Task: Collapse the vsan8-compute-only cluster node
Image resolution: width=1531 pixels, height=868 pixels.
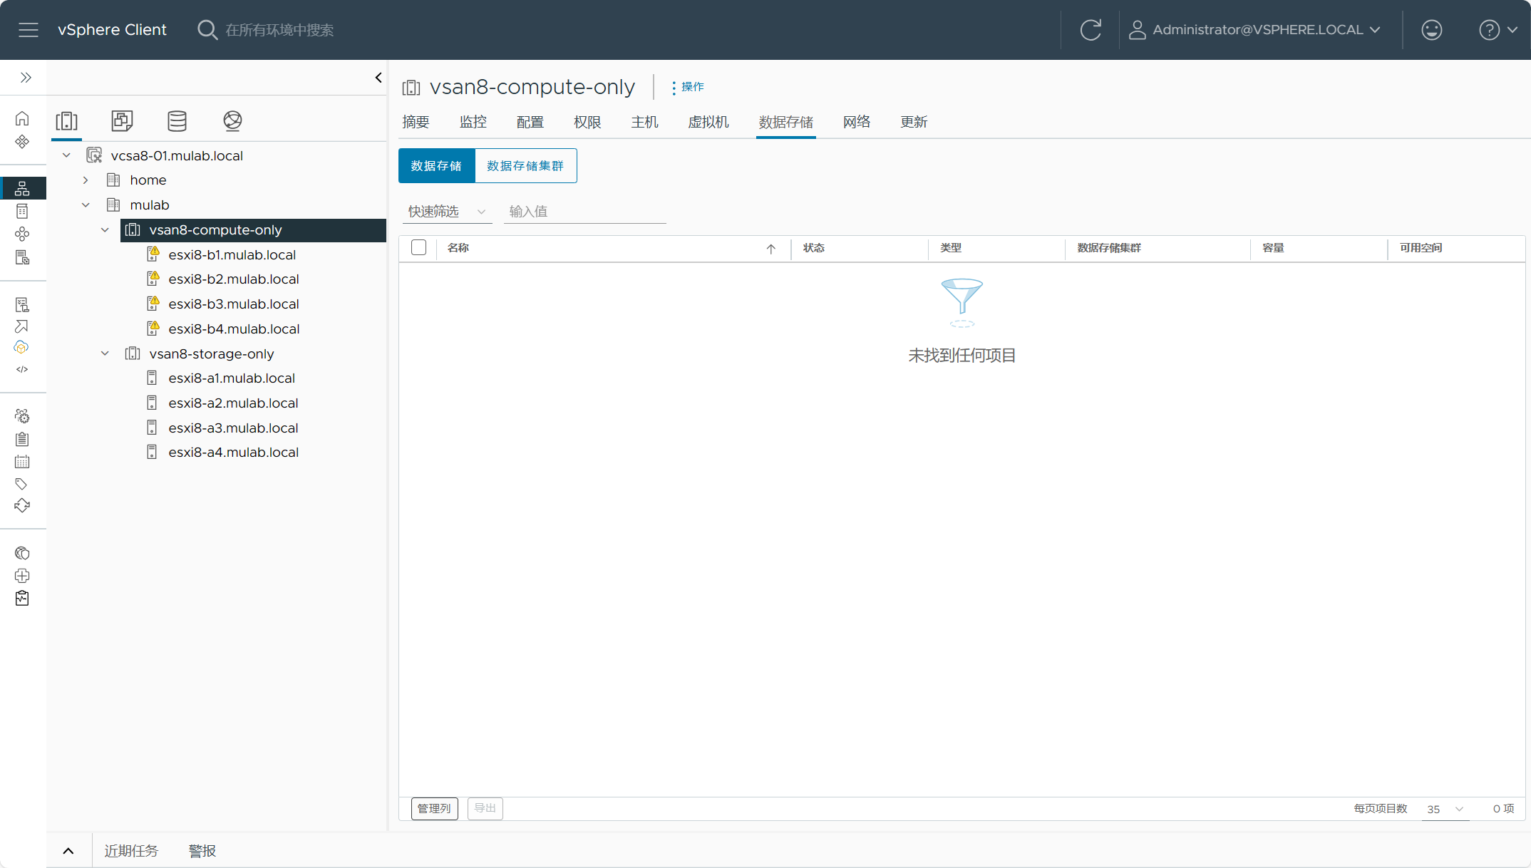Action: click(x=105, y=230)
